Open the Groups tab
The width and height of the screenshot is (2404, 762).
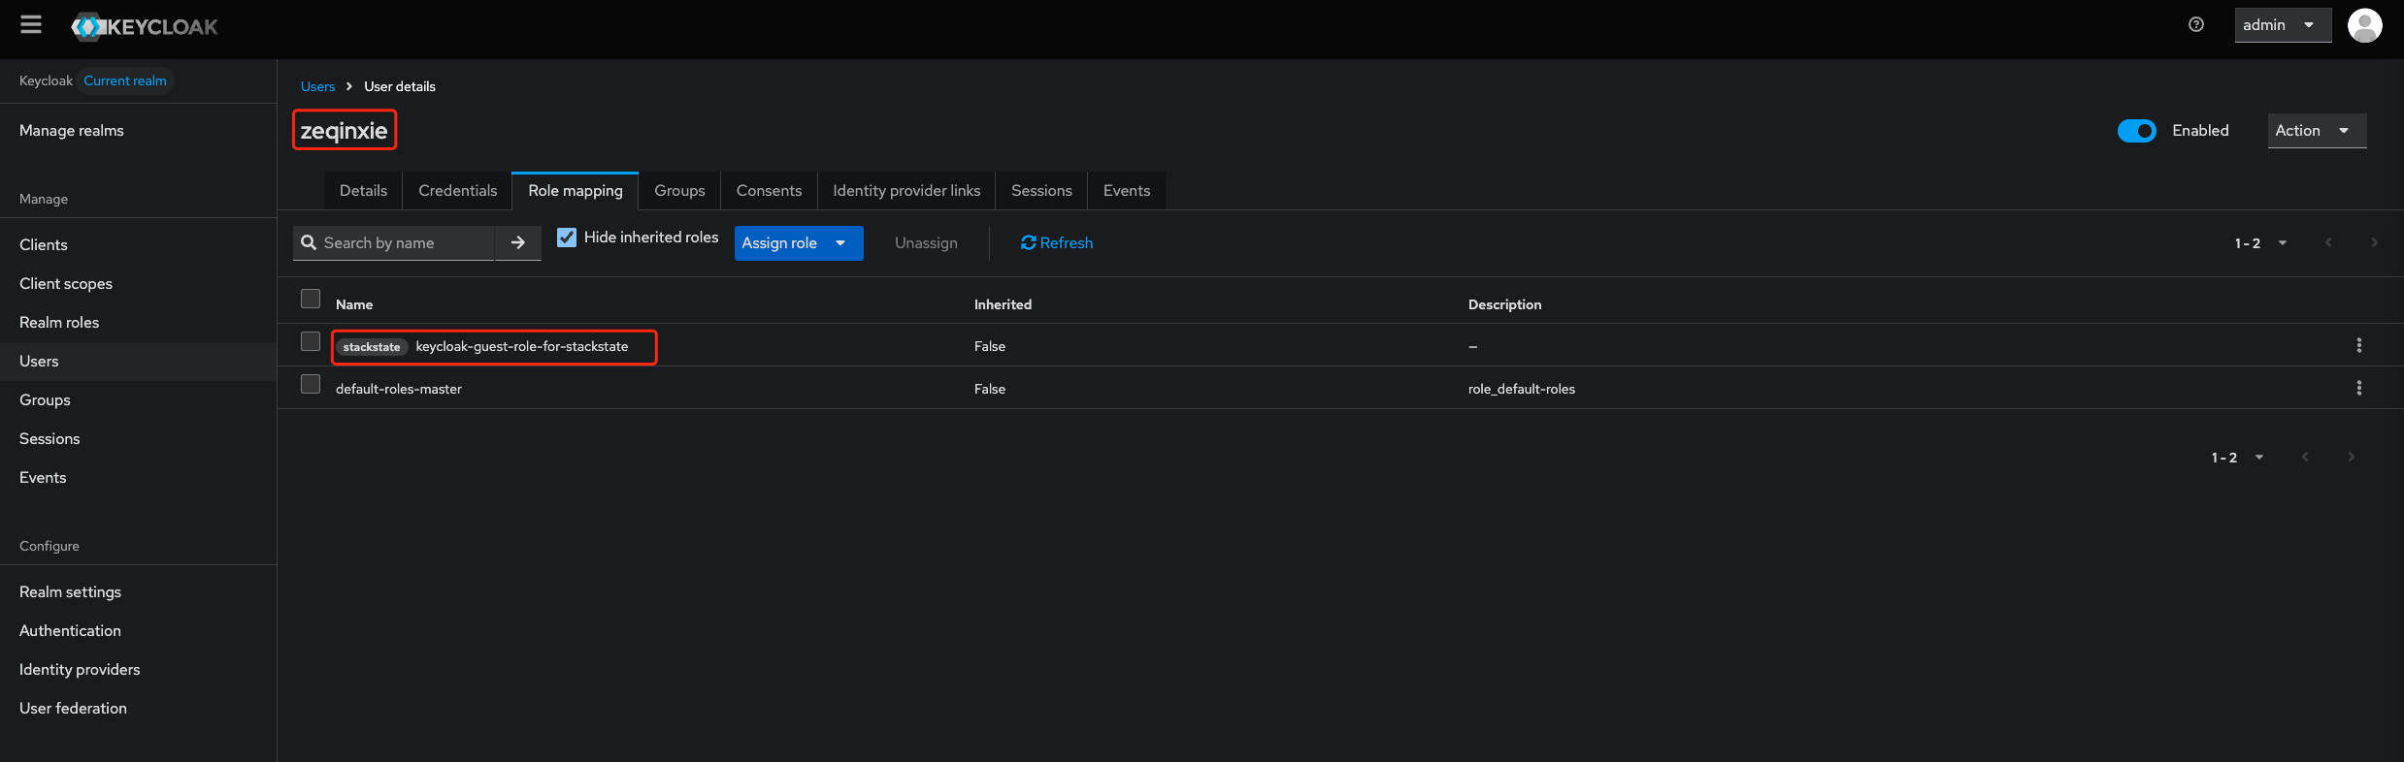coord(679,191)
